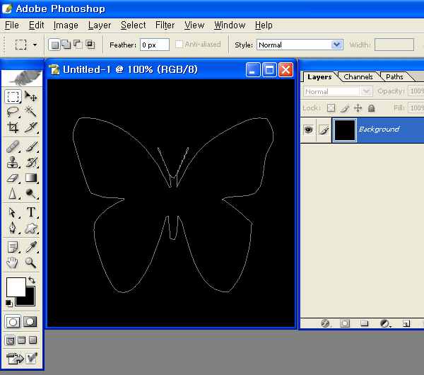Select the Clone Stamp tool
The width and height of the screenshot is (424, 375).
[x=13, y=162]
